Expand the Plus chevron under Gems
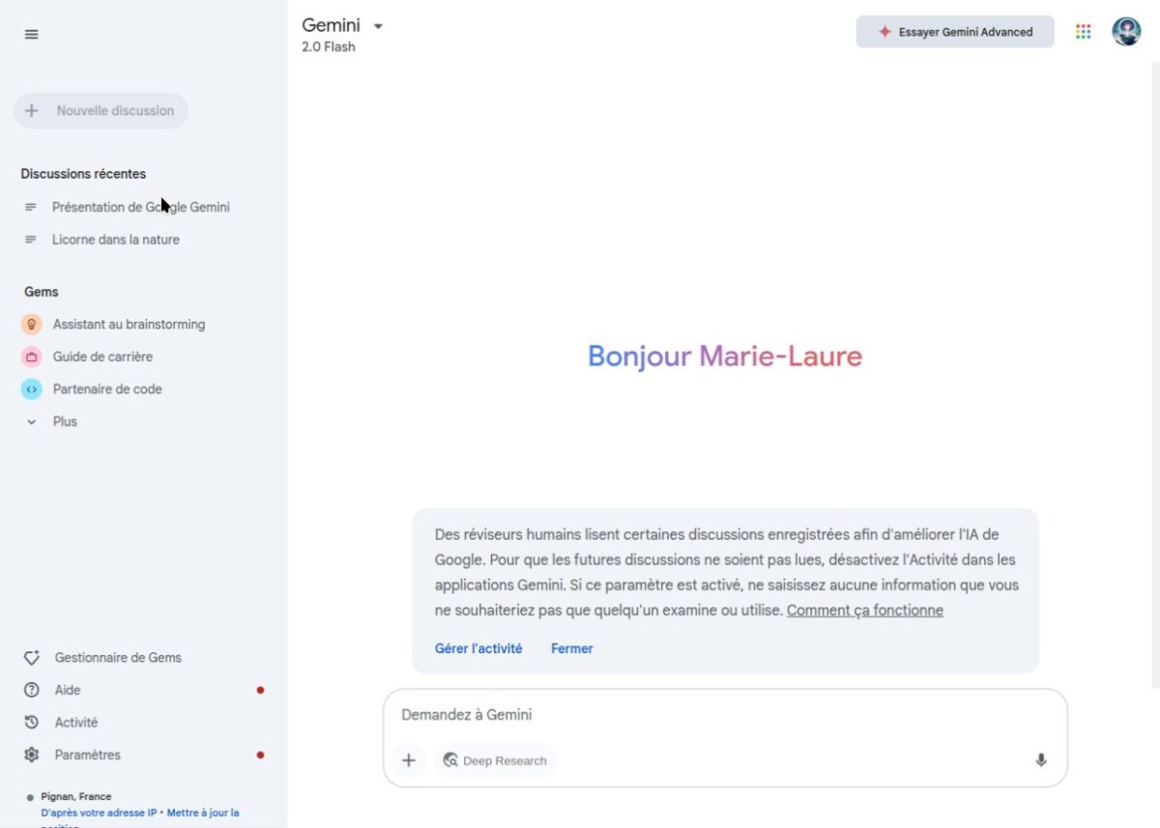The image size is (1160, 828). (32, 422)
